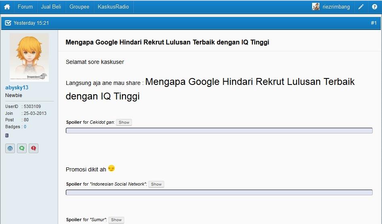Click riezrimbang avatar thumbnail in navbar
Viewport: 382px width, 224px height.
coord(316,6)
